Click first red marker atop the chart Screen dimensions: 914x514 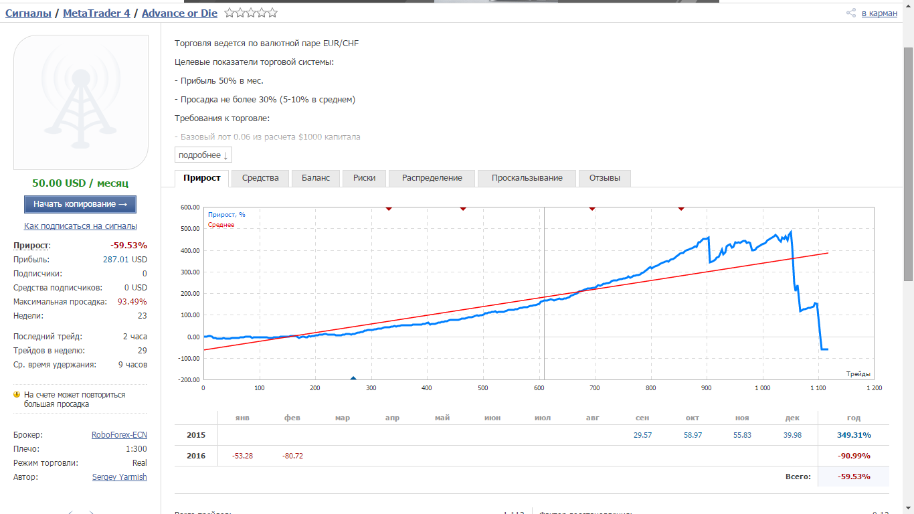click(389, 209)
